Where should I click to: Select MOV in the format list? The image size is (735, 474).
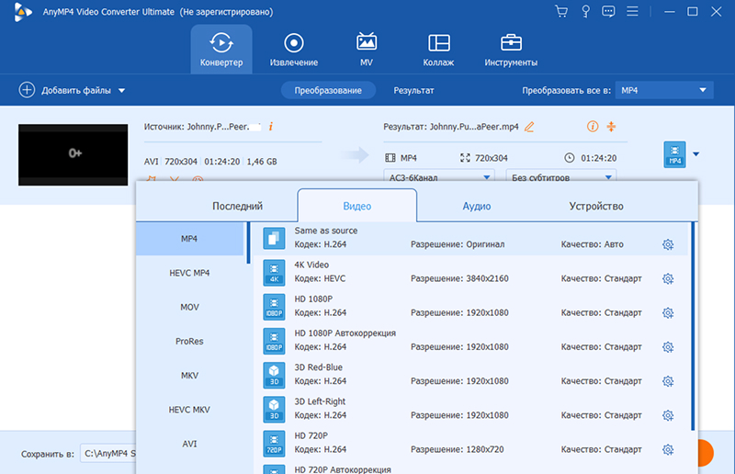(189, 307)
